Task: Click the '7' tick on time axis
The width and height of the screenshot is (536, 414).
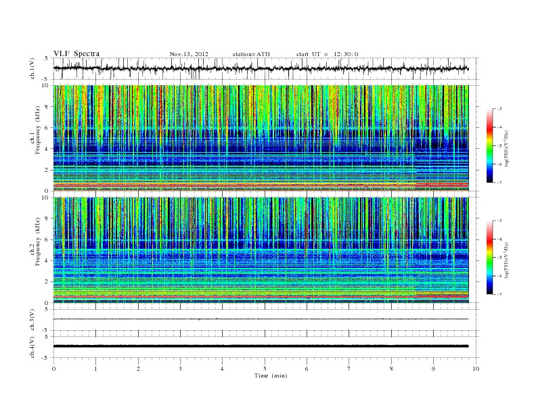Action: tap(349, 369)
